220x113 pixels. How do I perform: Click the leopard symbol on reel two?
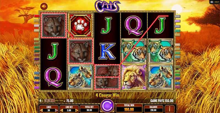click(x=80, y=77)
